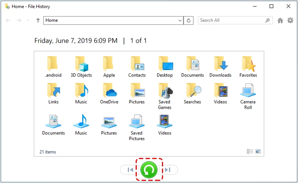Select the Downloads folder
This screenshot has height=183, width=298.
tap(220, 67)
